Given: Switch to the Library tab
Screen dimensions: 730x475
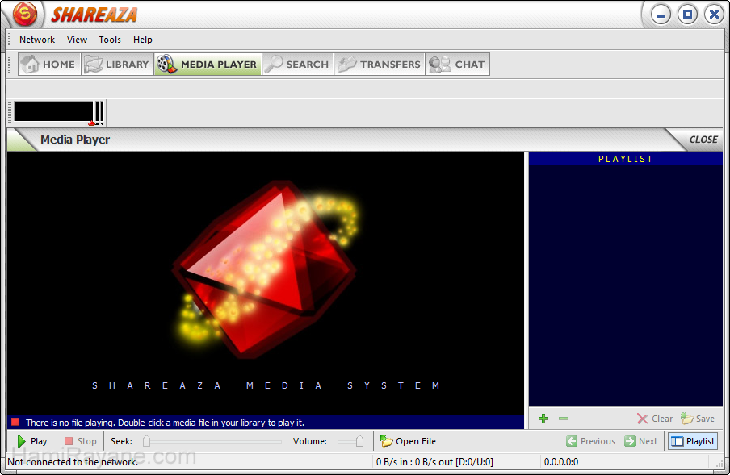Looking at the screenshot, I should click(117, 65).
